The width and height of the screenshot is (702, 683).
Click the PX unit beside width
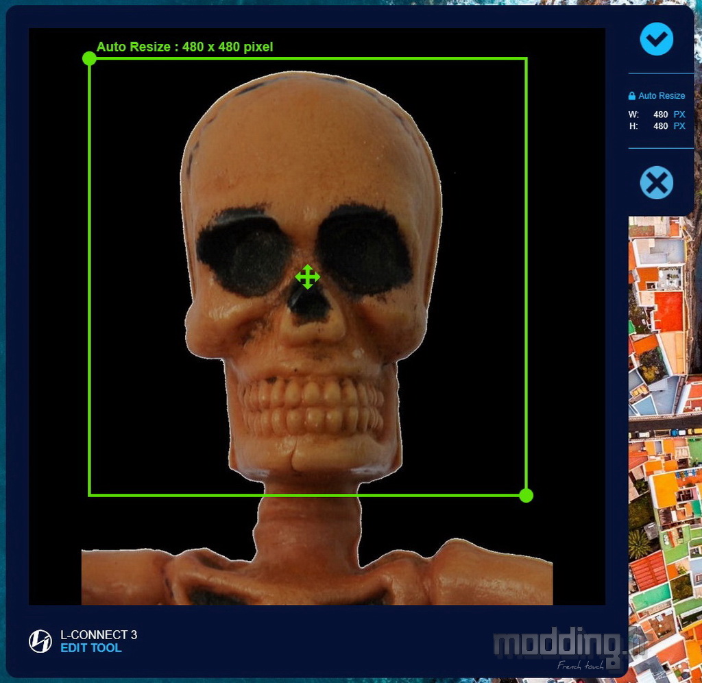679,115
